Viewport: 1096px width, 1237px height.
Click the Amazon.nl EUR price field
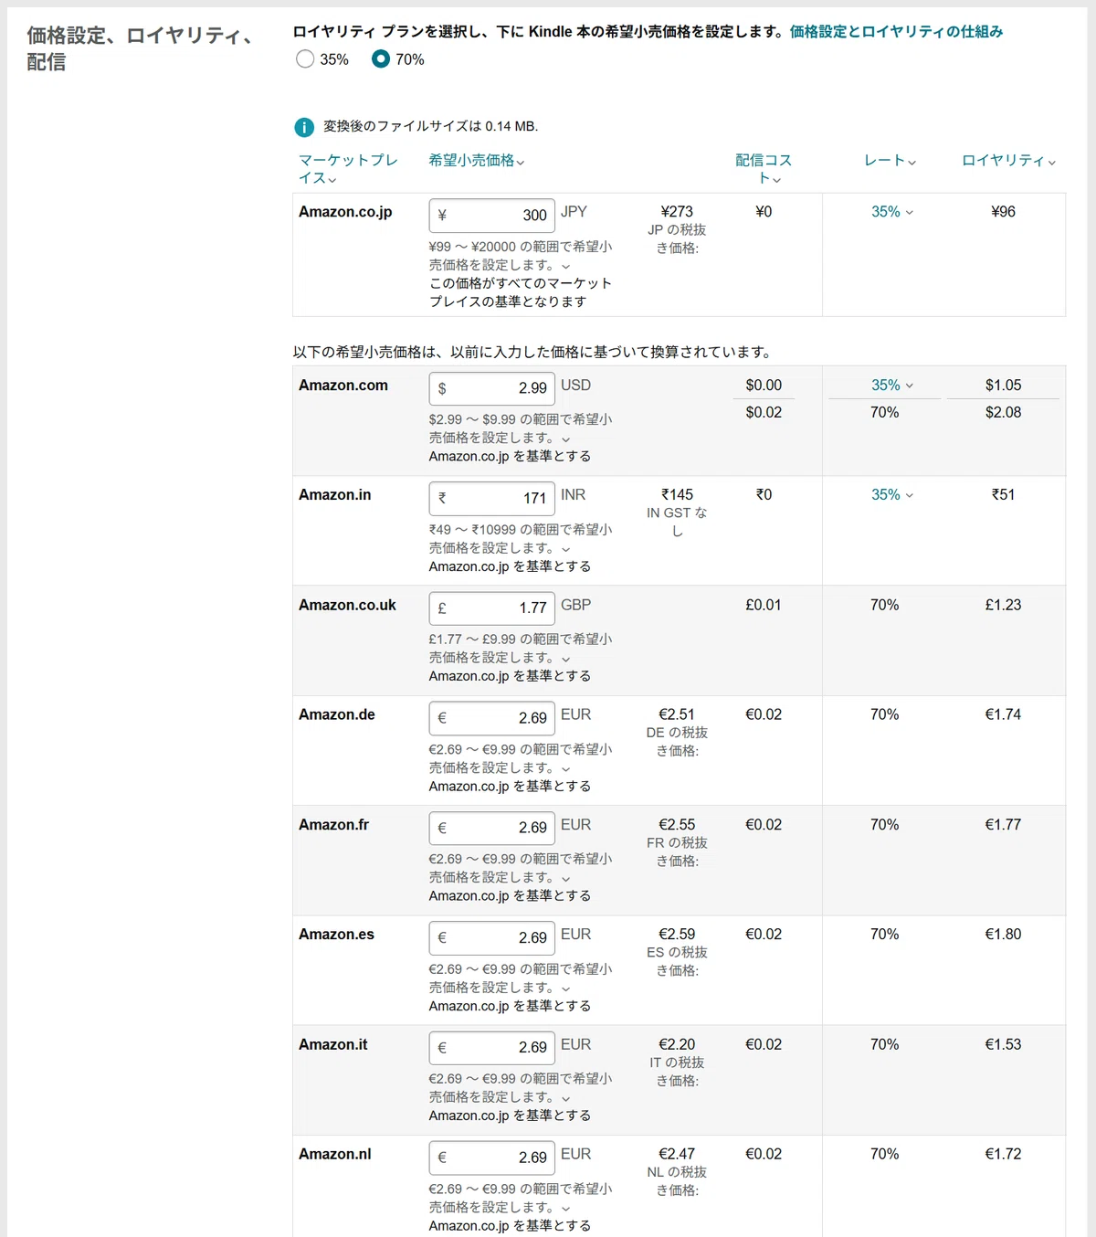[491, 1158]
